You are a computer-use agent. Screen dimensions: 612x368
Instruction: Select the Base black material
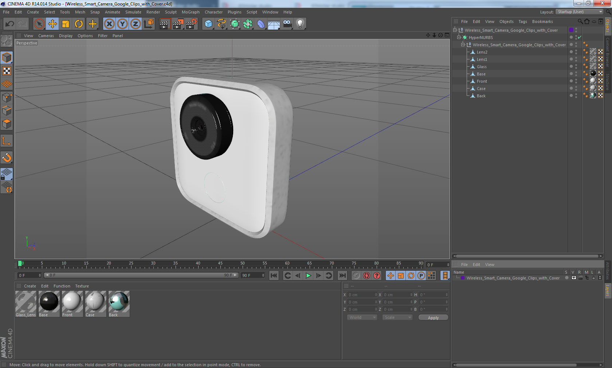49,304
